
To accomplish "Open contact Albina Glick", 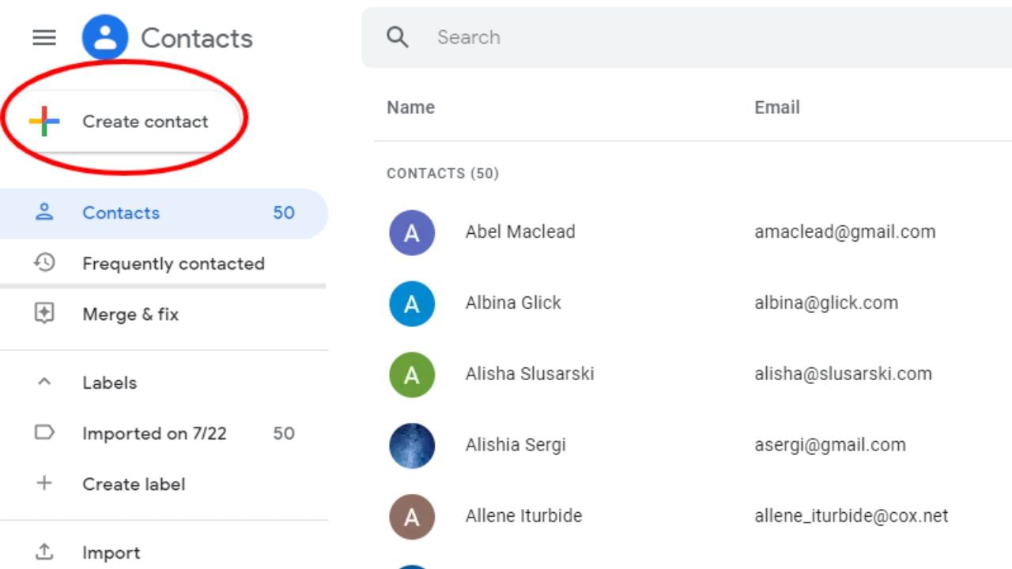I will [x=513, y=303].
